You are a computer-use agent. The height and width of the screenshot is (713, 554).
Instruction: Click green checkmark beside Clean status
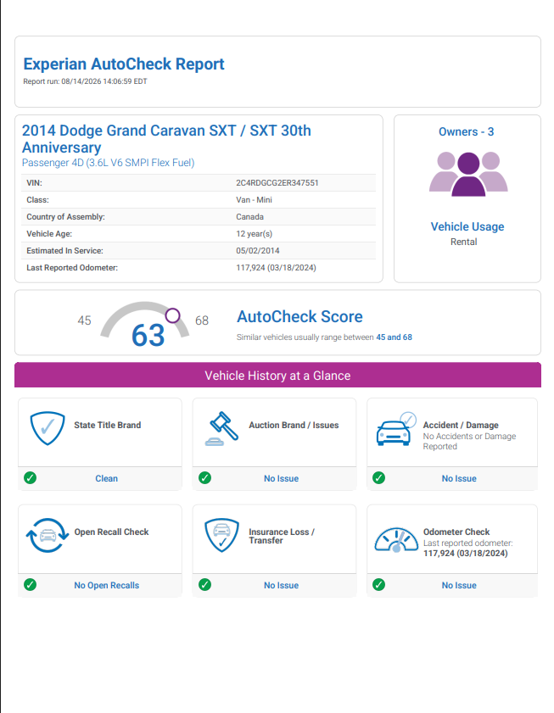[30, 478]
